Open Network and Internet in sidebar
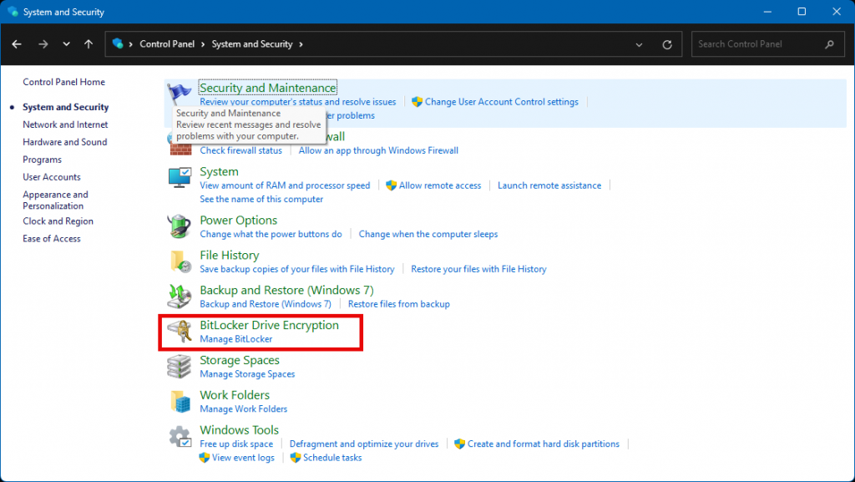 click(65, 124)
